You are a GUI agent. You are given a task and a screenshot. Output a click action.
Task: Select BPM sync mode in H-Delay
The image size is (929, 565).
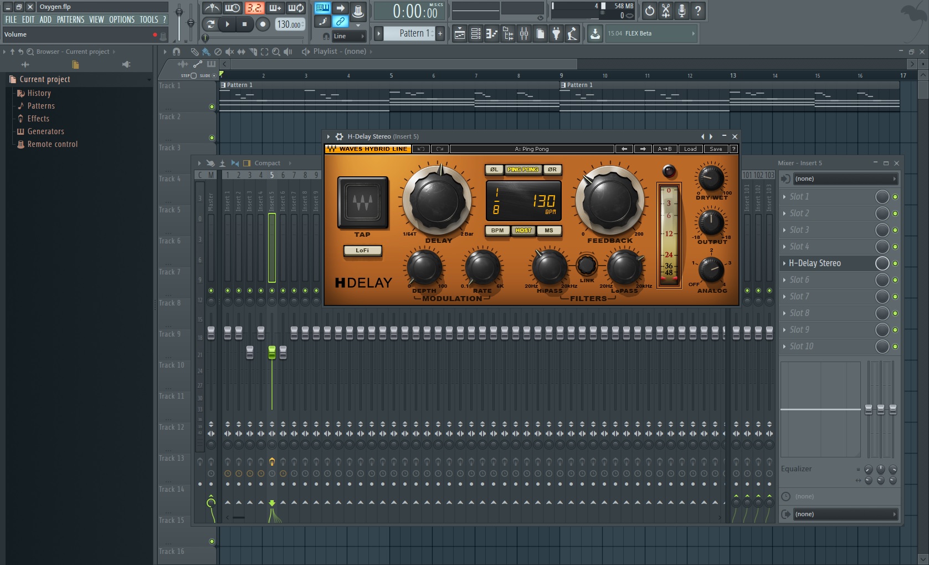(497, 231)
